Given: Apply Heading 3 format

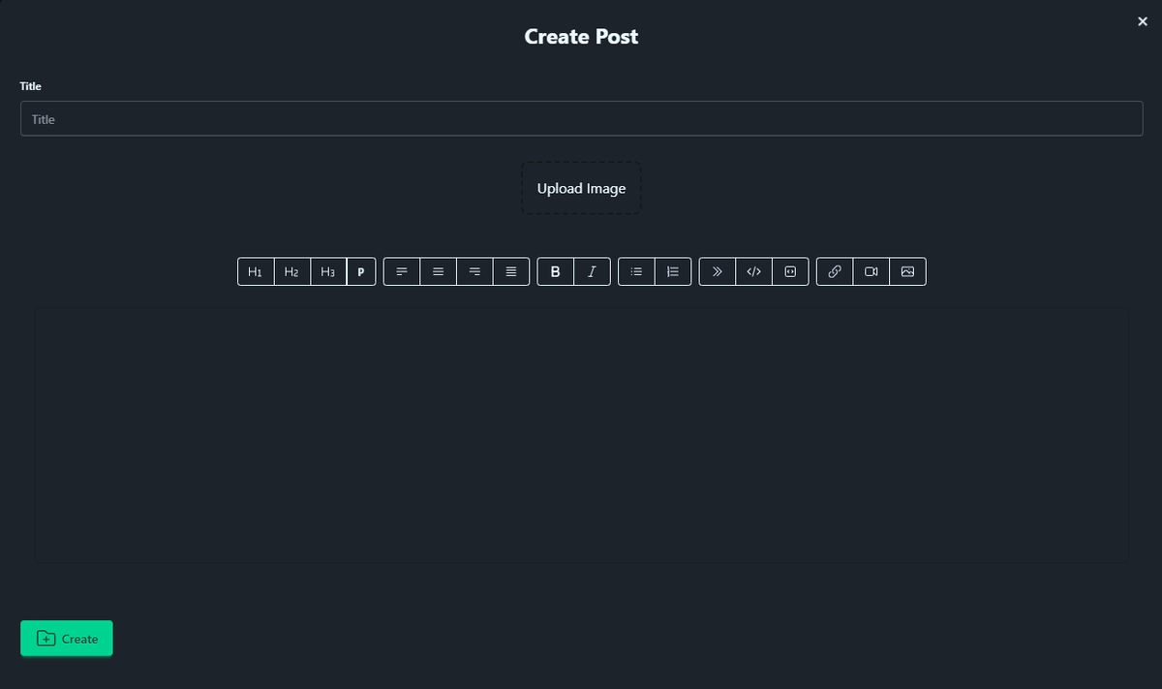Looking at the screenshot, I should pos(328,271).
